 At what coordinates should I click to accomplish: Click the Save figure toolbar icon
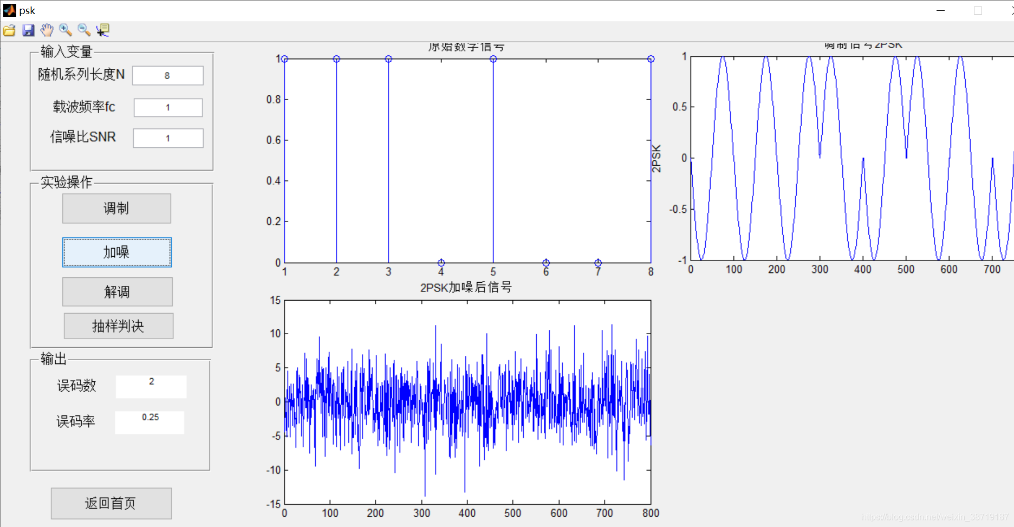click(28, 30)
